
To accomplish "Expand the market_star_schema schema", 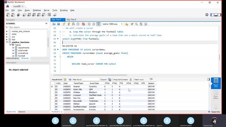I will pyautogui.click(x=7, y=31).
